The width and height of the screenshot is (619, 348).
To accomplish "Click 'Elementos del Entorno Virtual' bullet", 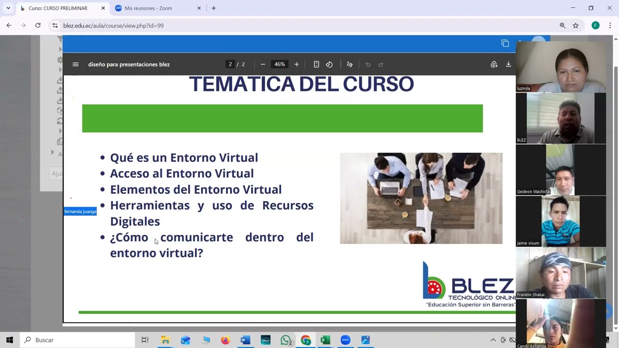I will pyautogui.click(x=196, y=189).
